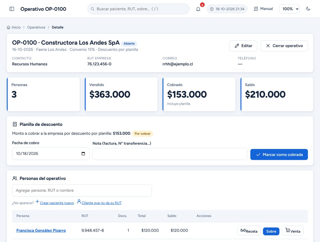320x242 pixels.
Task: Click the Personas 3 card
Action: (x=43, y=94)
